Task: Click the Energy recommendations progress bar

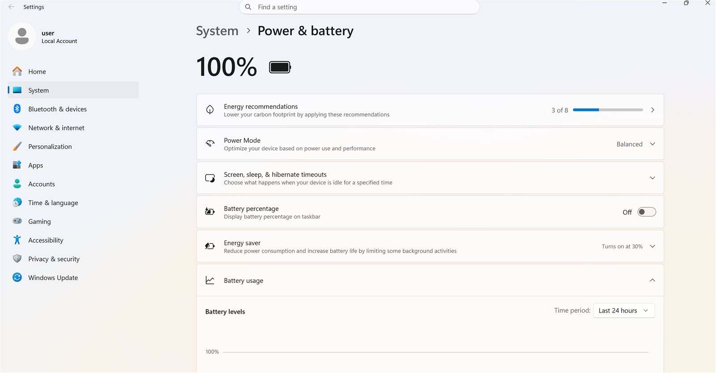Action: 608,110
